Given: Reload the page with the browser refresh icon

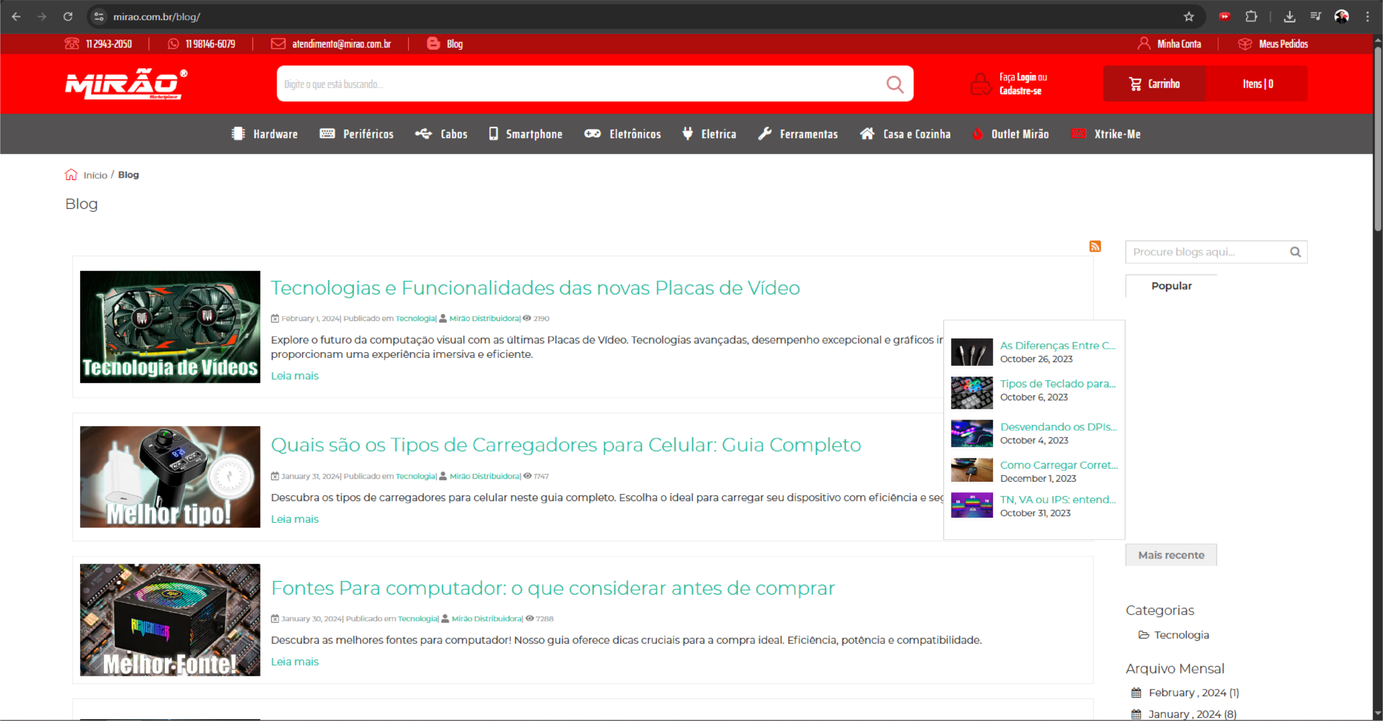Looking at the screenshot, I should coord(68,16).
